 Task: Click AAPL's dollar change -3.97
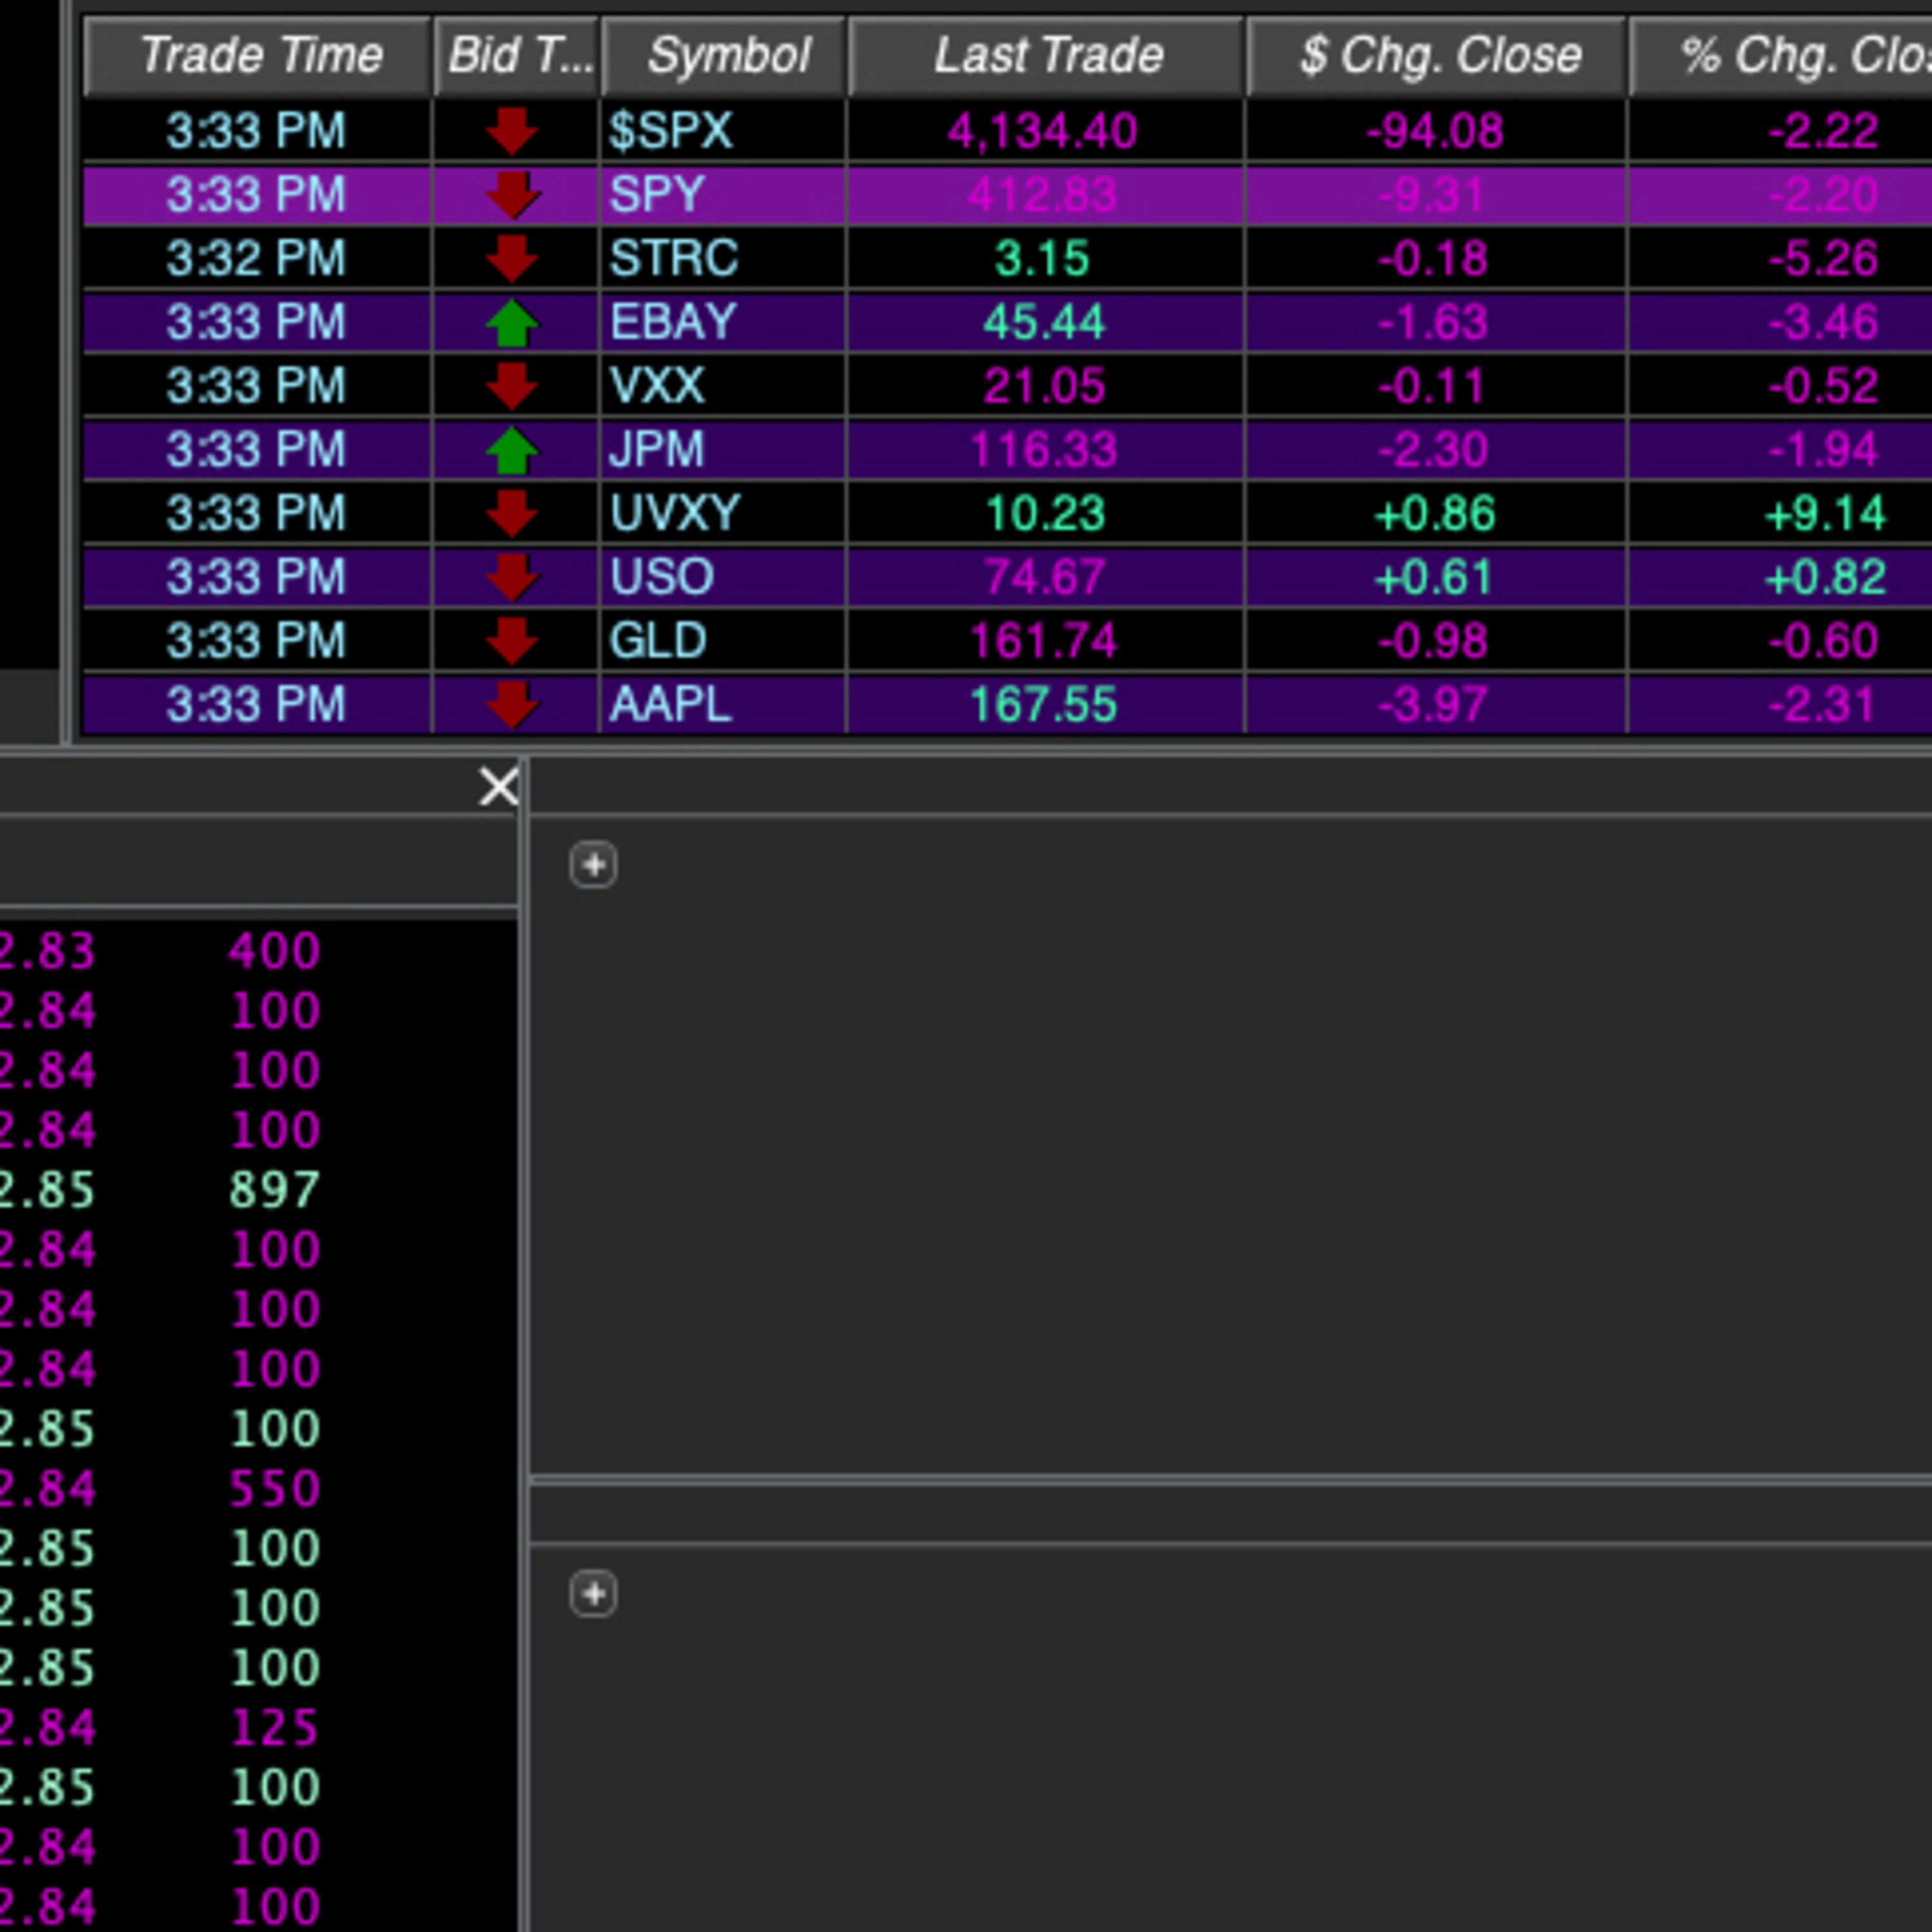coord(1432,705)
